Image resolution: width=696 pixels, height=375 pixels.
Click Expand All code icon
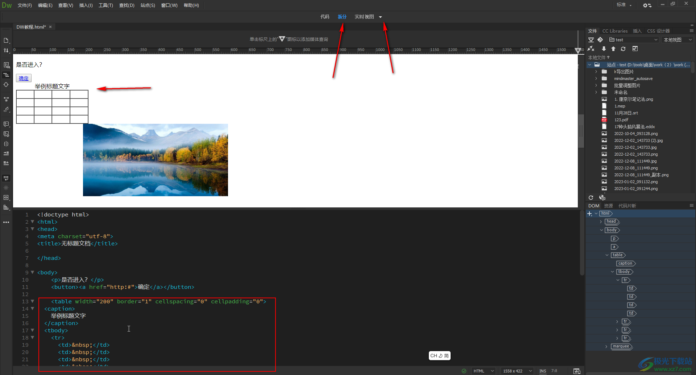pyautogui.click(x=6, y=99)
